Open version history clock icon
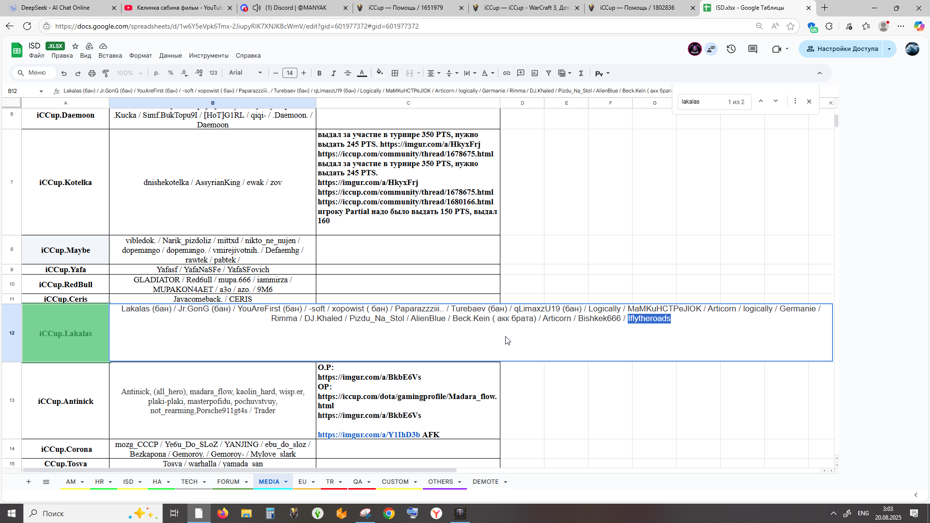 click(x=731, y=49)
